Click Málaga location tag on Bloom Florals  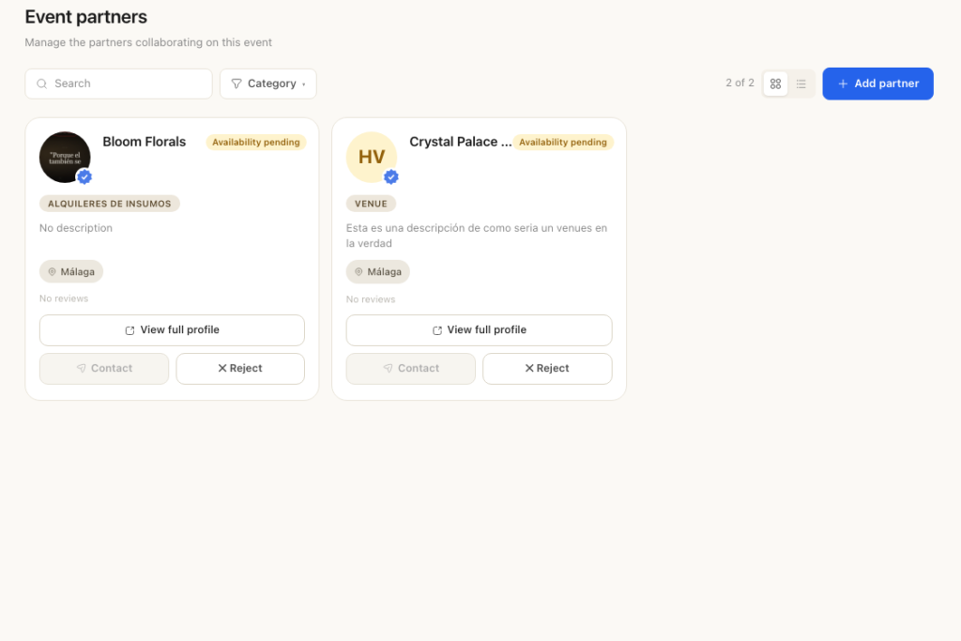[x=71, y=271]
